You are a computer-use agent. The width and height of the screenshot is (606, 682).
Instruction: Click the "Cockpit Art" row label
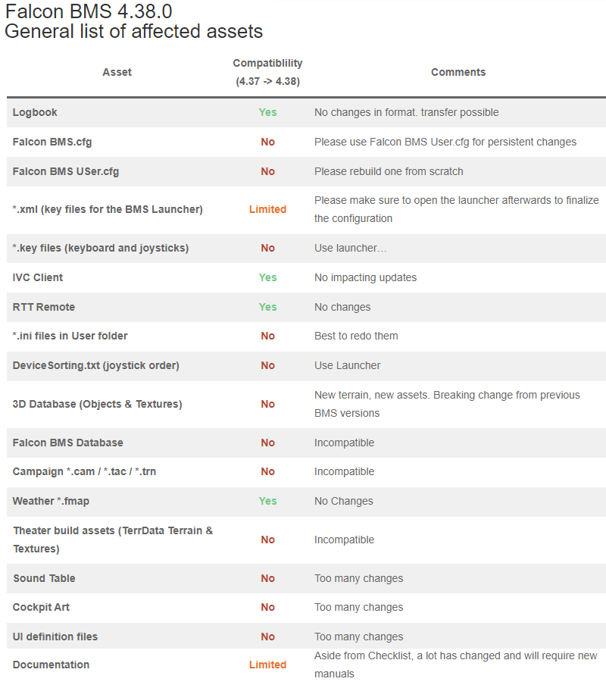(41, 607)
